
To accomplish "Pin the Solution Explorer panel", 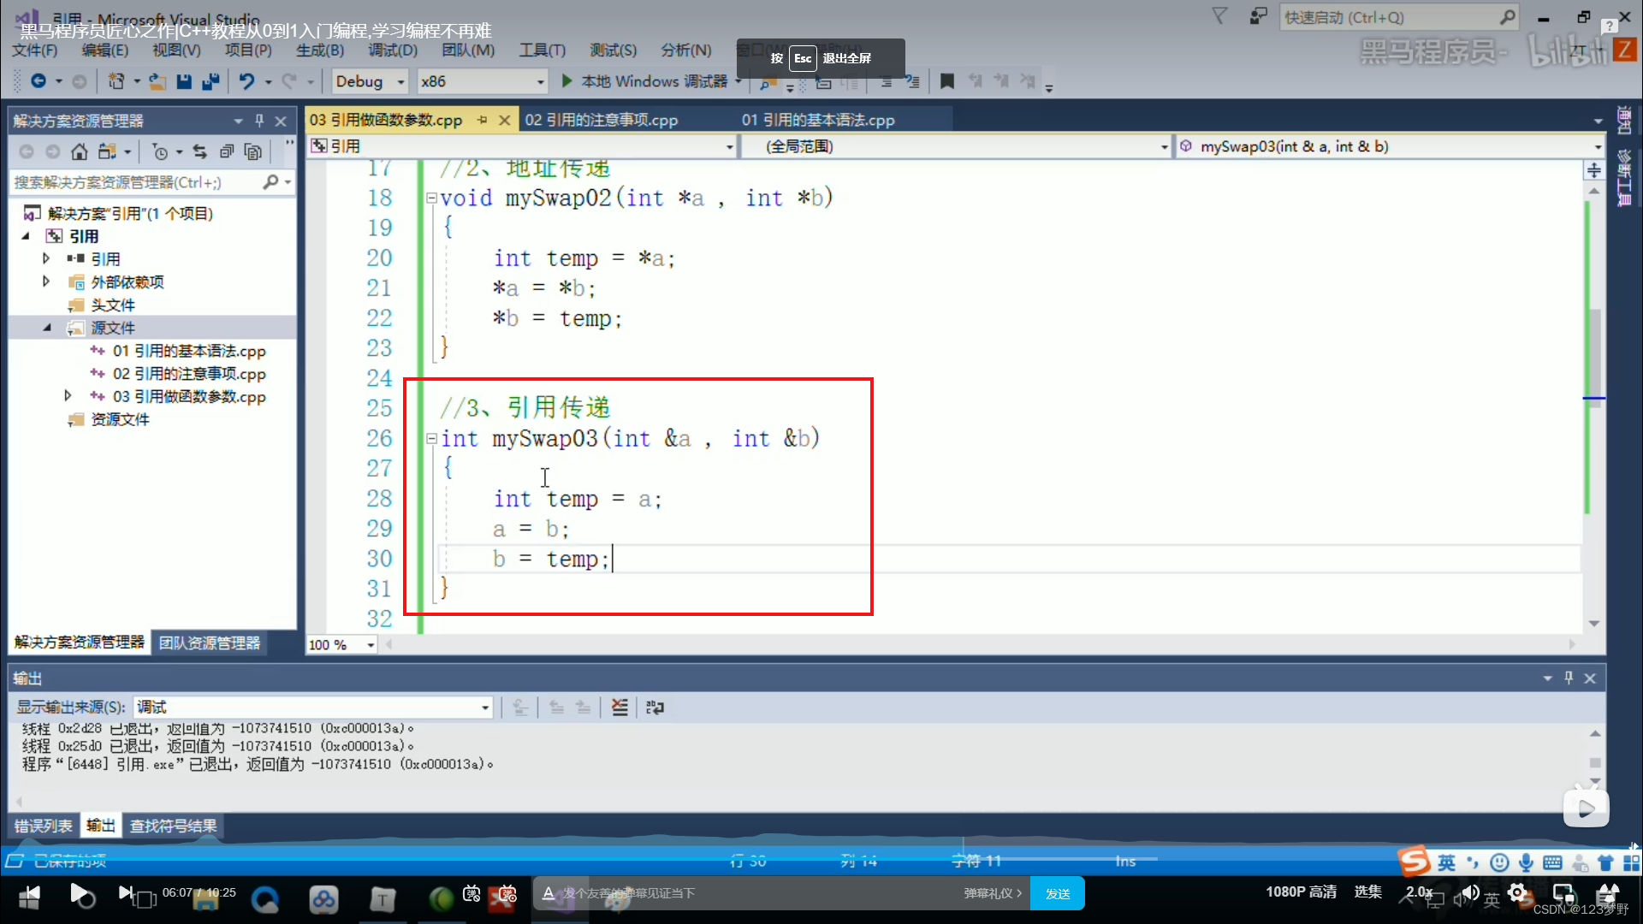I will [x=259, y=121].
